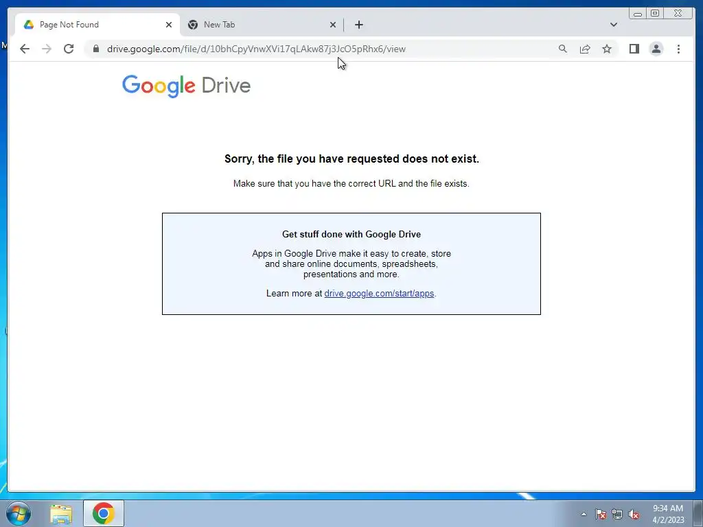The image size is (703, 527).
Task: Bookmark this page with the star icon
Action: click(607, 49)
